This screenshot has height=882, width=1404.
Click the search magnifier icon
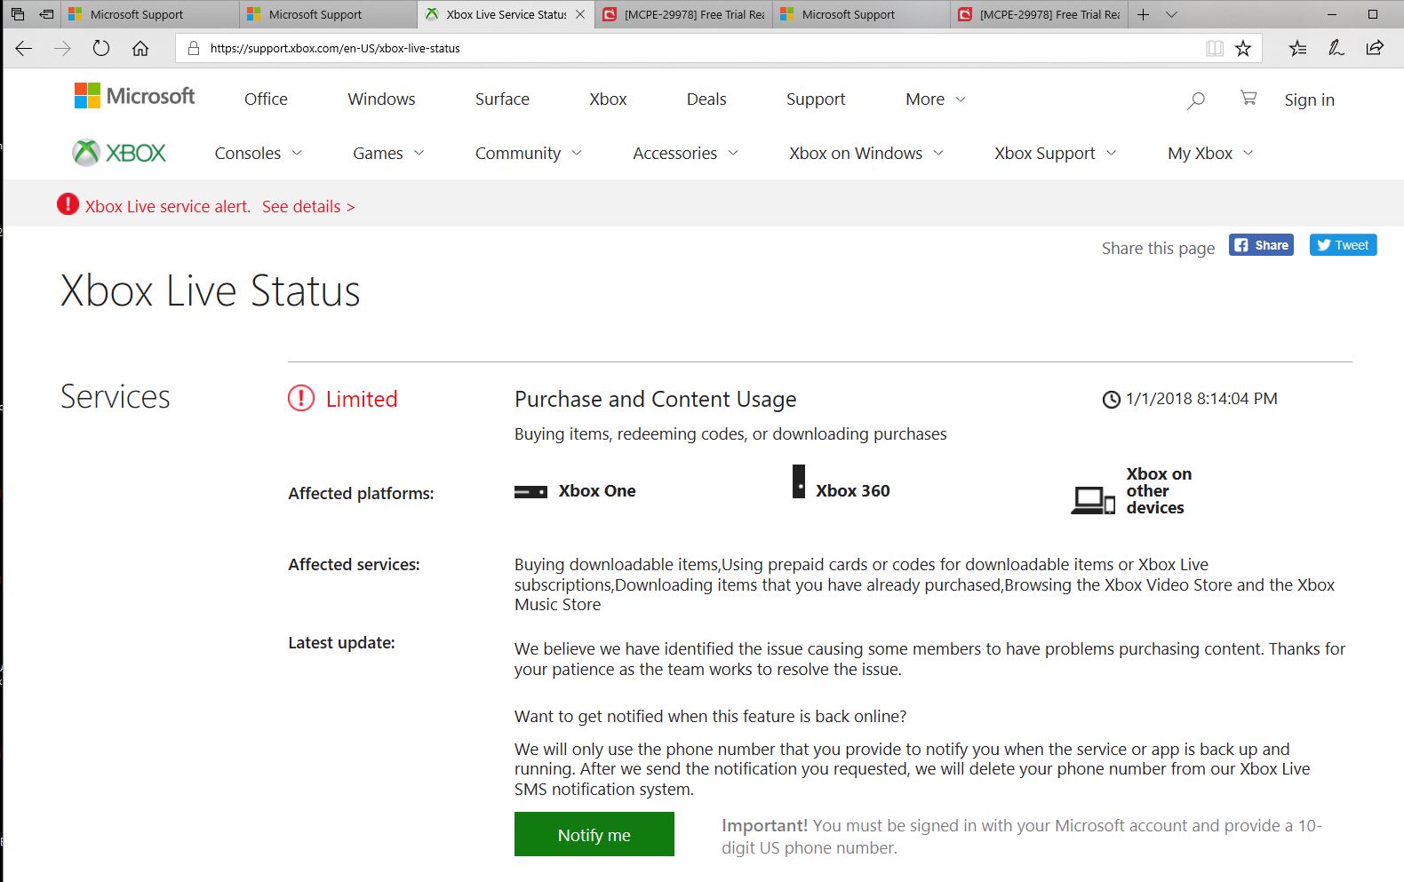pos(1196,100)
